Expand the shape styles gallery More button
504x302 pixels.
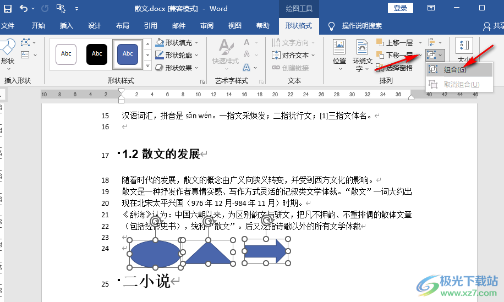147,66
